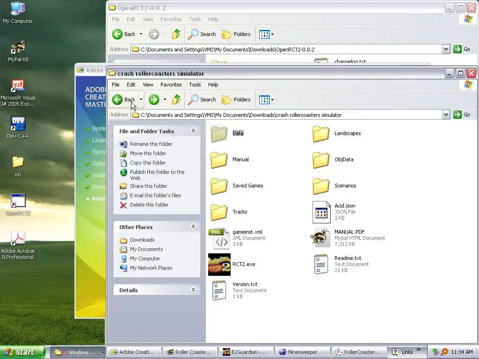The height and width of the screenshot is (359, 479).
Task: Open Forward history dropdown arrow in front window
Action: [x=165, y=100]
